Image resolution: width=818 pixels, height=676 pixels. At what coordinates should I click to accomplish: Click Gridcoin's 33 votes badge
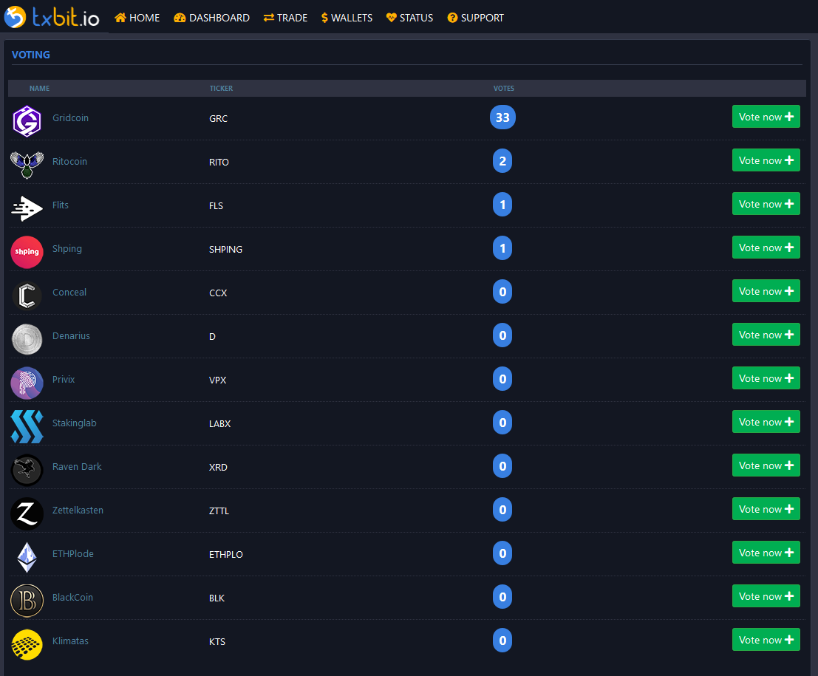(x=502, y=117)
